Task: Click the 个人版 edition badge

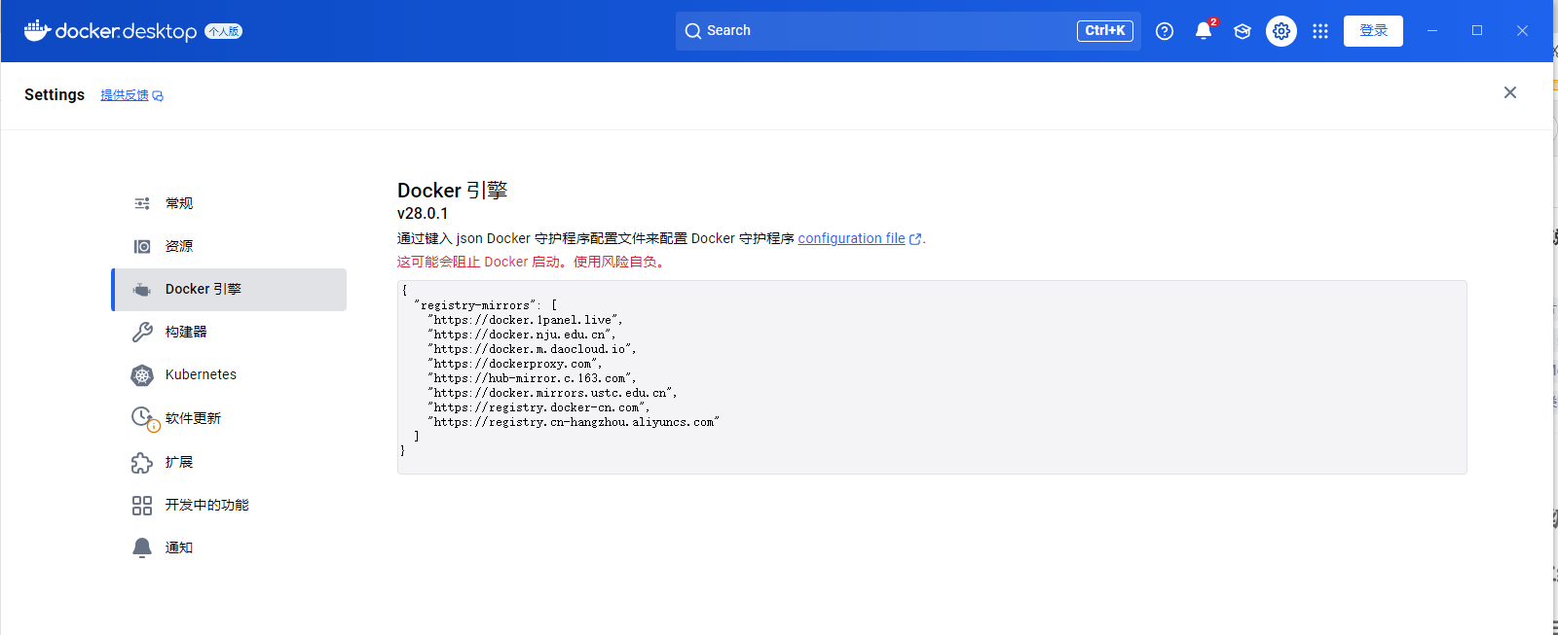Action: coord(223,31)
